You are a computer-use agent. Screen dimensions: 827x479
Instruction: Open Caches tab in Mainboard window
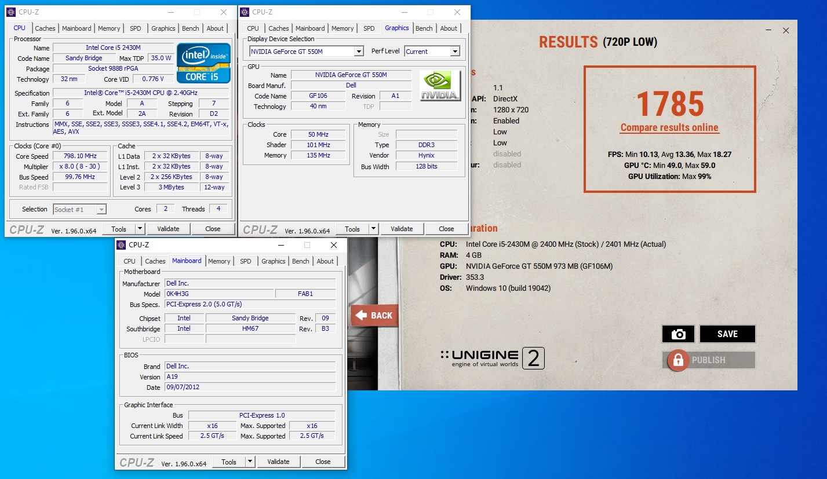pyautogui.click(x=155, y=261)
